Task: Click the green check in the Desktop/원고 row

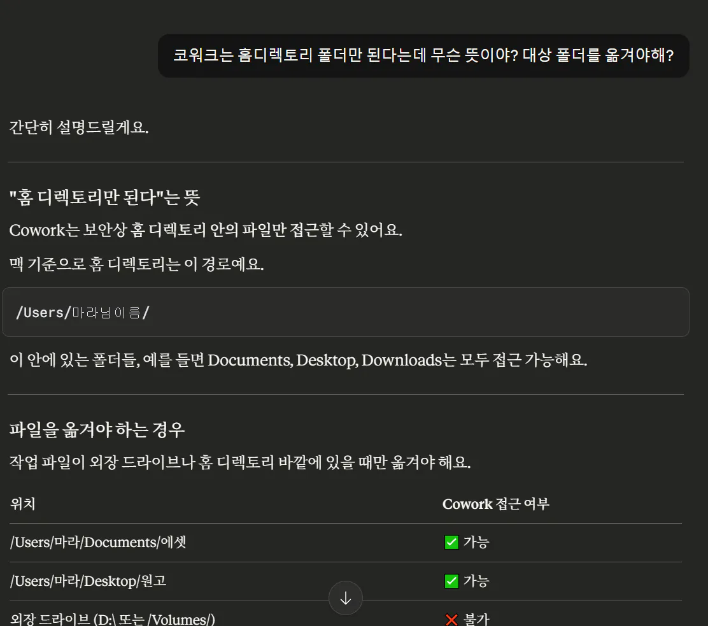Action: click(451, 581)
